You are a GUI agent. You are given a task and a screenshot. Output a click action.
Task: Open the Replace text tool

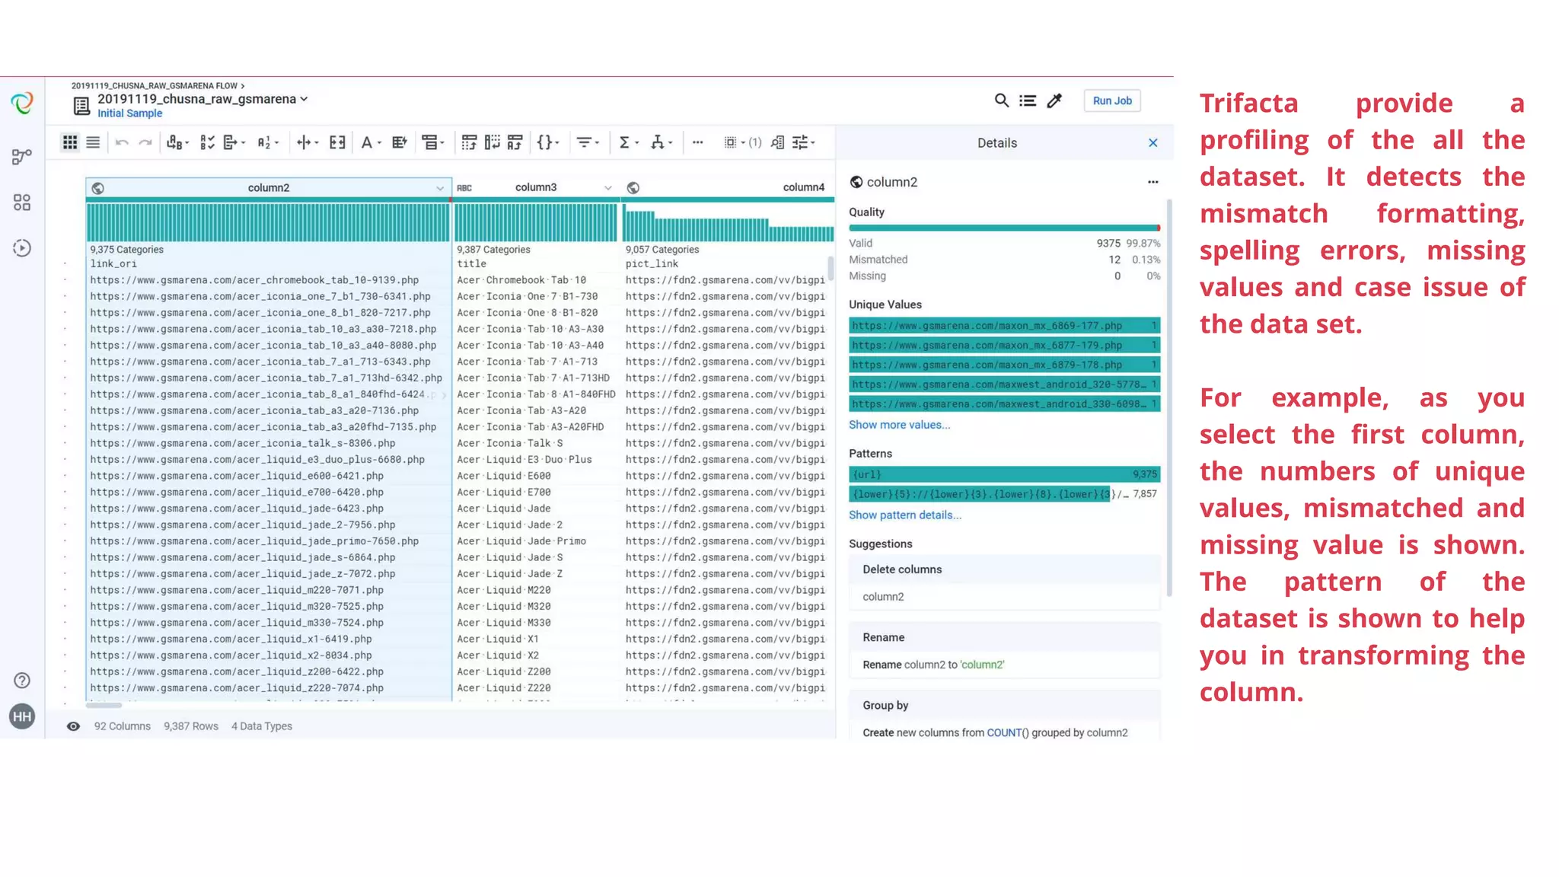coord(177,142)
